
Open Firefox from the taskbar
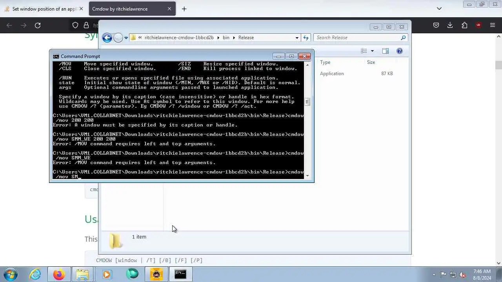click(59, 274)
